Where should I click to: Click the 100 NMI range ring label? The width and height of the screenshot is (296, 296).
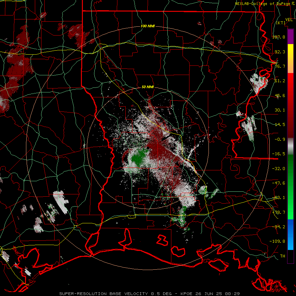[148, 26]
